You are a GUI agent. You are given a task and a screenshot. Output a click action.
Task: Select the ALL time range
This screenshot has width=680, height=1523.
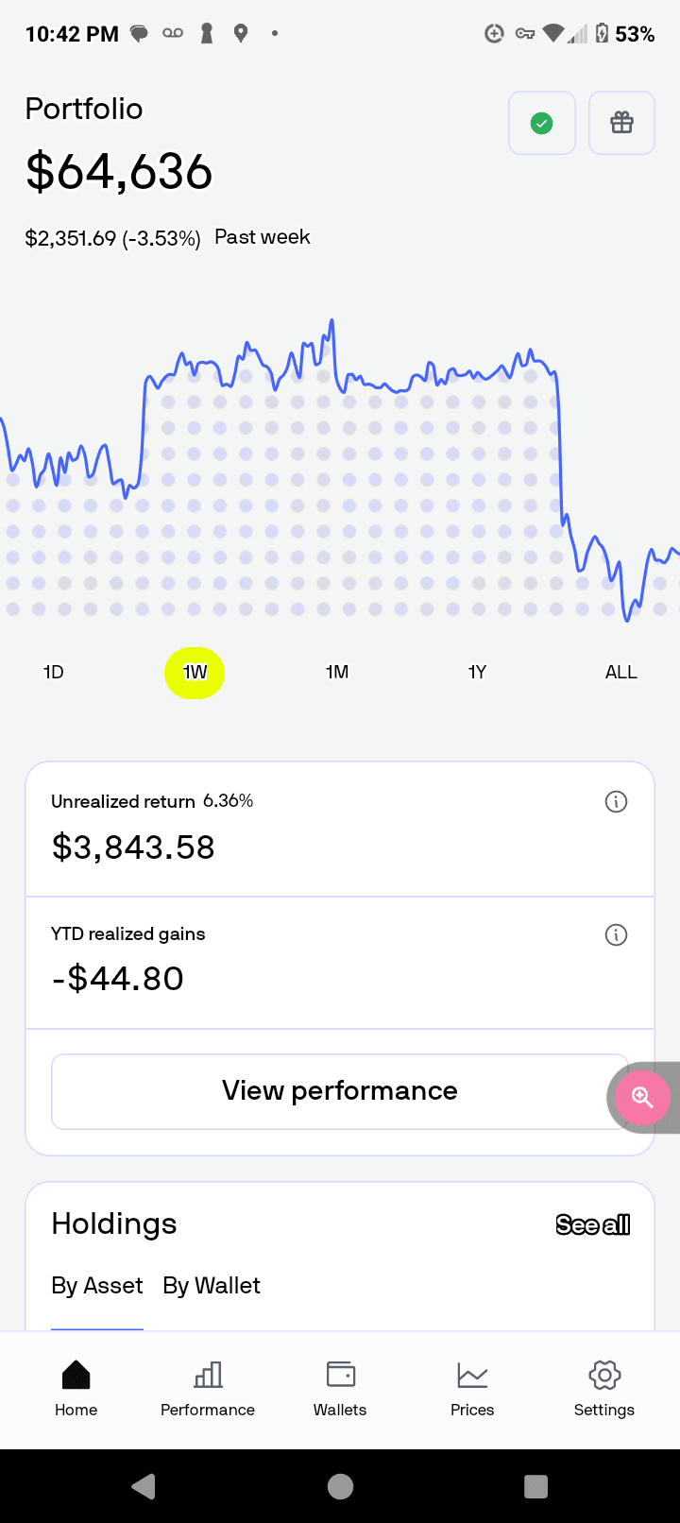(620, 672)
